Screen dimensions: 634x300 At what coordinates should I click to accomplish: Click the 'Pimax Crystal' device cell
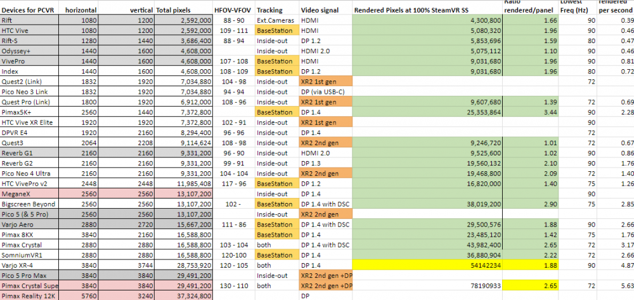pos(29,245)
